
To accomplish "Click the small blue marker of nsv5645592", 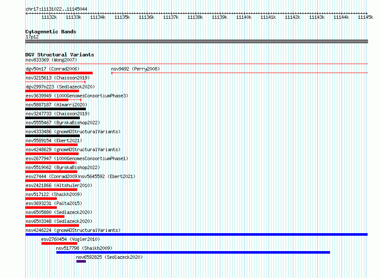I will tap(80, 181).
